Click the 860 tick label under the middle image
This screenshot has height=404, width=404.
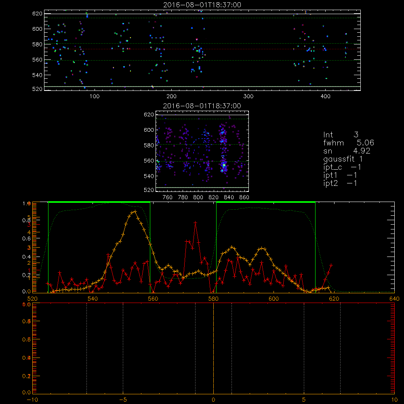click(x=244, y=198)
